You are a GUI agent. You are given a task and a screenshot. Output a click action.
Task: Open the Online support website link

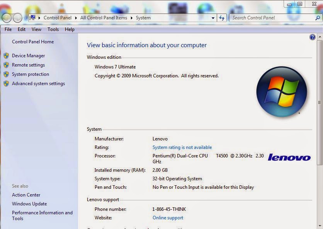point(168,218)
